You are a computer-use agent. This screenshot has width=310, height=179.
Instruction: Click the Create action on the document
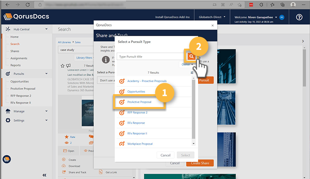click(69, 160)
